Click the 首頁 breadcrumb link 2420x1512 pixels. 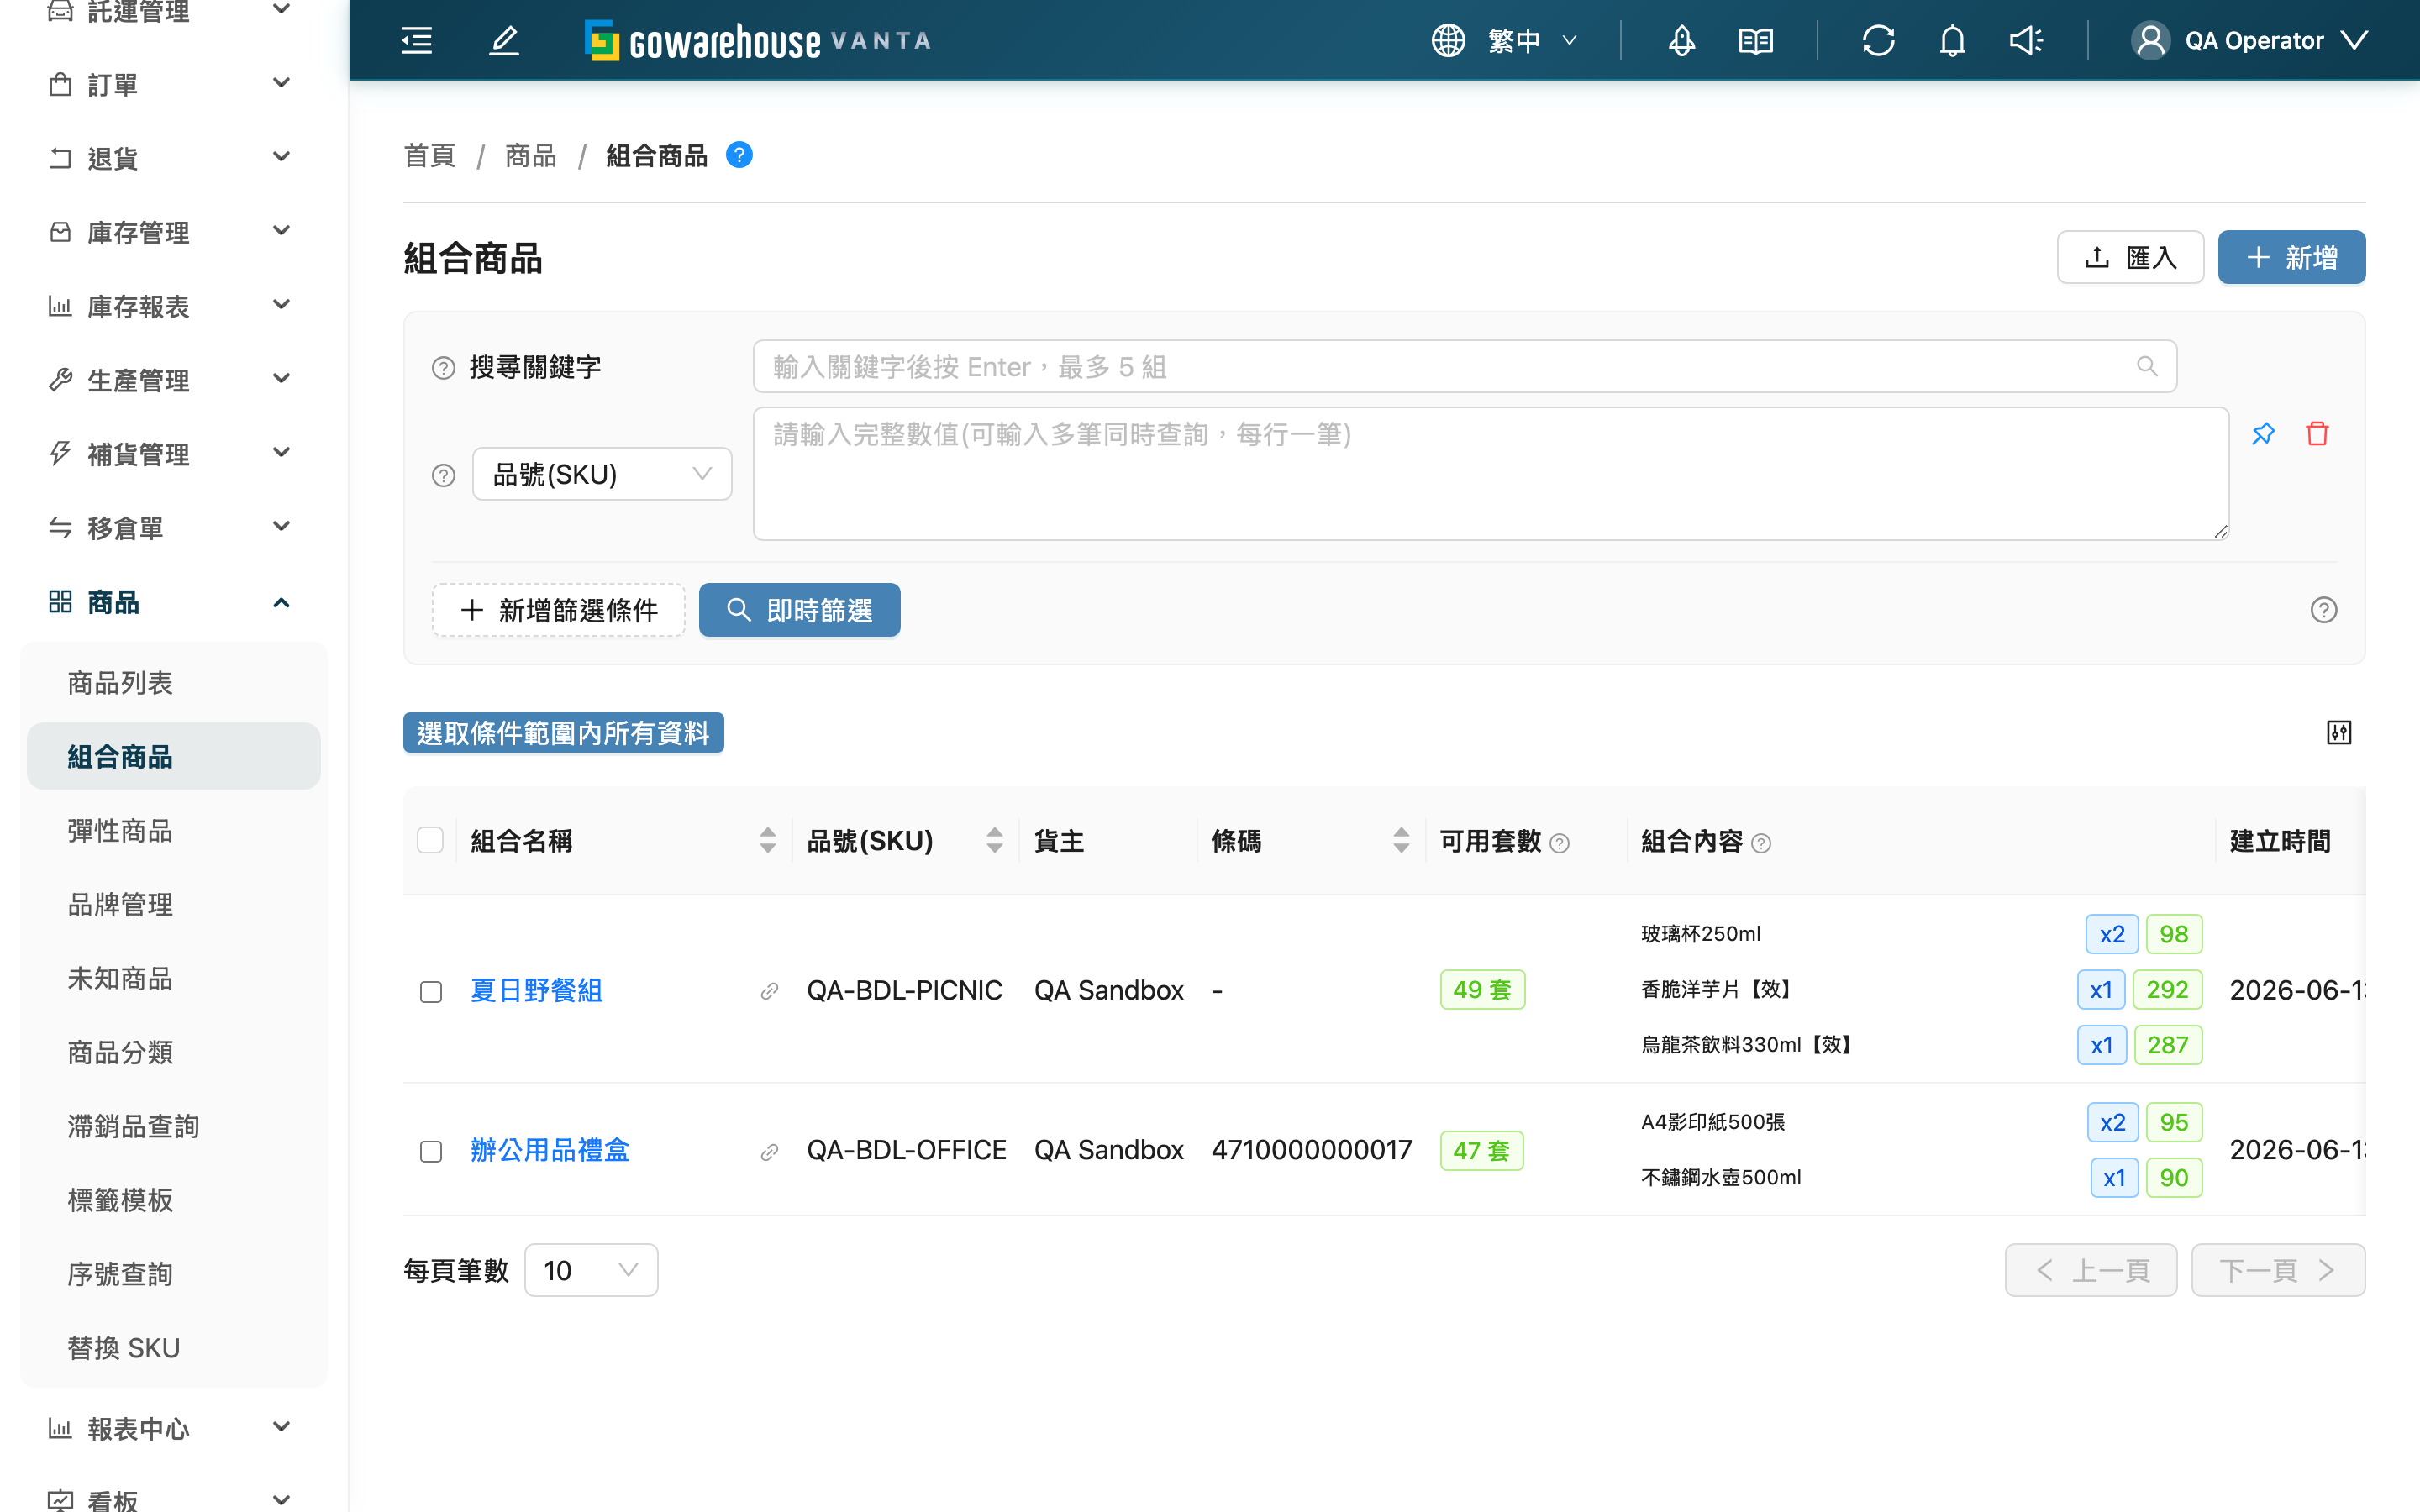pos(429,156)
